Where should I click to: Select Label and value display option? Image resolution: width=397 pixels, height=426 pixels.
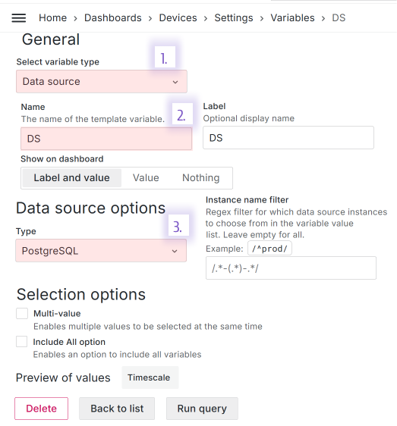click(x=71, y=178)
